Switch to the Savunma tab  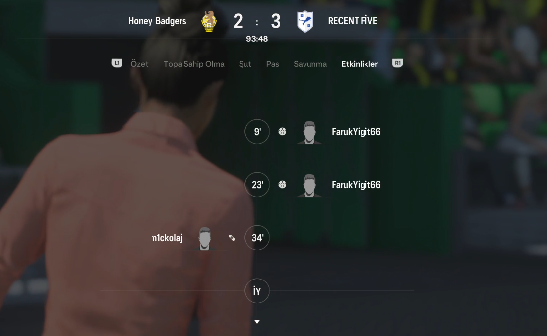coord(310,64)
